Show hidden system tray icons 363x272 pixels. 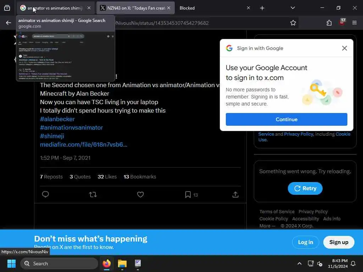point(299,263)
